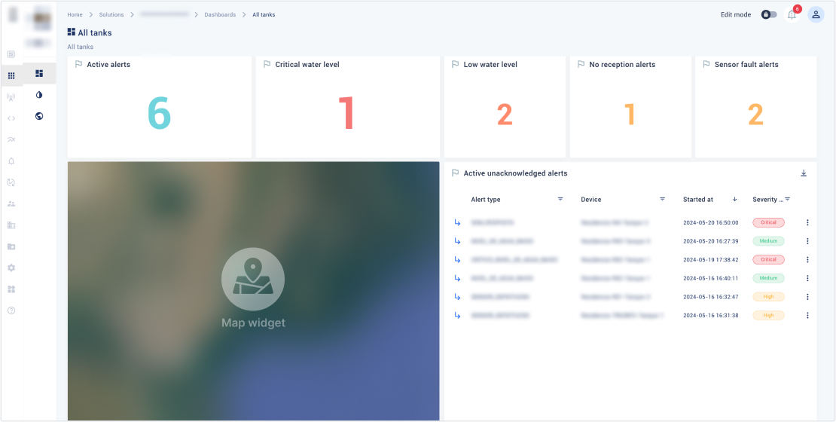Open the Alert type column filter
Image resolution: width=836 pixels, height=422 pixels.
tap(560, 200)
